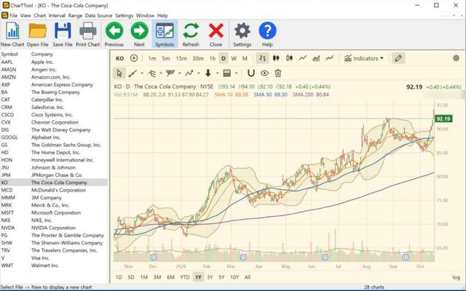This screenshot has height=291, width=466.
Task: Expand the shape tool dropdown arrow
Action: 236,73
